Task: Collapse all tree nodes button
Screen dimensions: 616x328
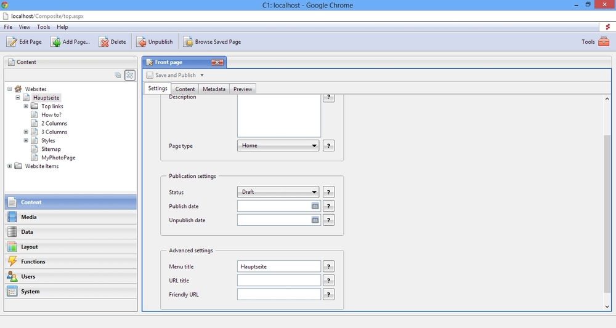Action: point(118,75)
